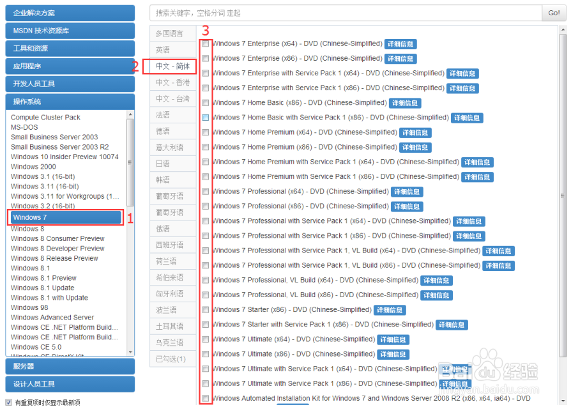Open 详细信息 for Windows 7 Home Basic (x86)
Screen dimensions: 571x409
[x=405, y=103]
